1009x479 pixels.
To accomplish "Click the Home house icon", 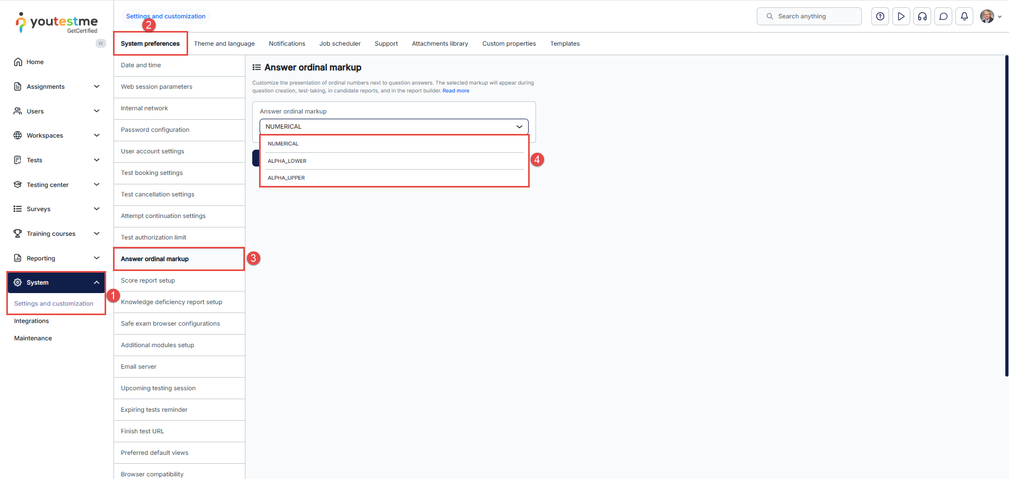I will pos(18,62).
